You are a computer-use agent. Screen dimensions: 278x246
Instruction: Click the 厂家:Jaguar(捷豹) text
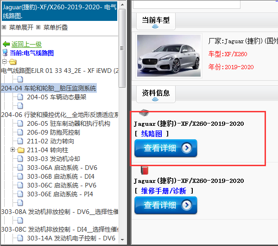pos(243,41)
